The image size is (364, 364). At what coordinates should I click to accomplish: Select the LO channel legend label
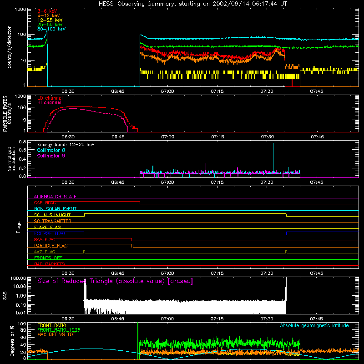(x=50, y=98)
